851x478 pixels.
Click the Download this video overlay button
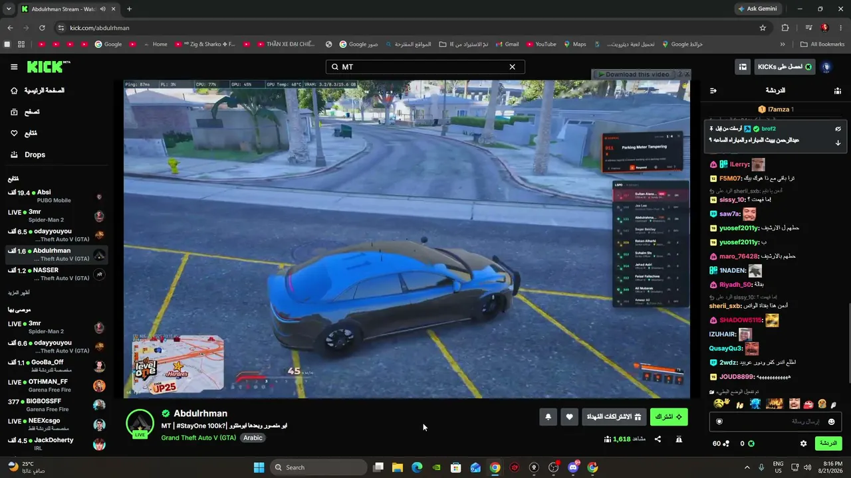[x=634, y=74]
